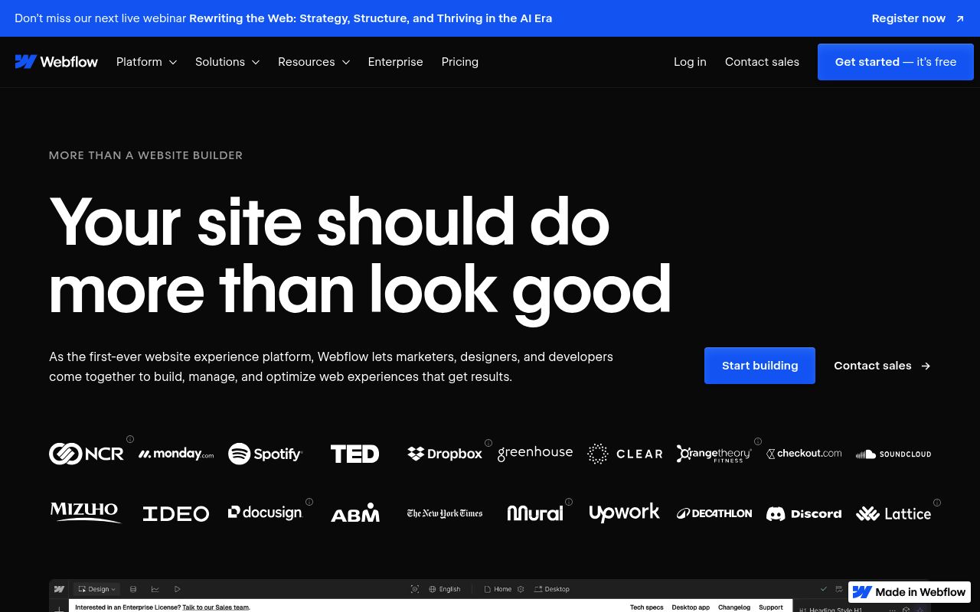Image resolution: width=980 pixels, height=612 pixels.
Task: Click the TED logo
Action: tap(355, 454)
